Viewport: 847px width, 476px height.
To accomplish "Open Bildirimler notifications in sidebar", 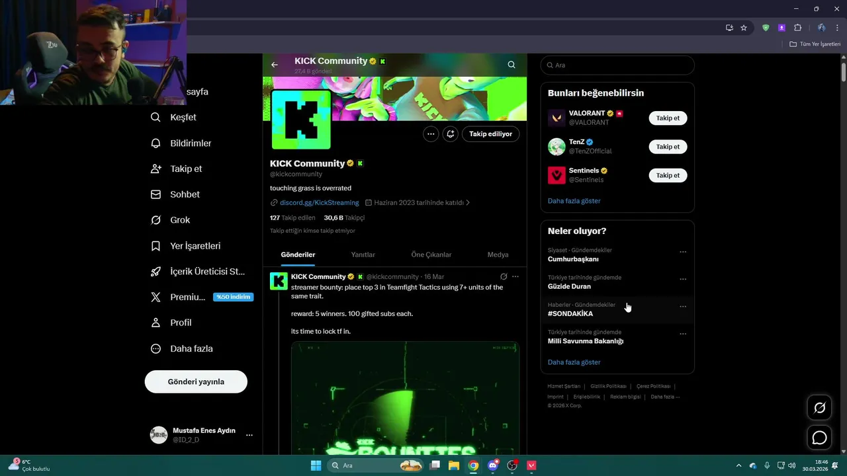I will 181,143.
